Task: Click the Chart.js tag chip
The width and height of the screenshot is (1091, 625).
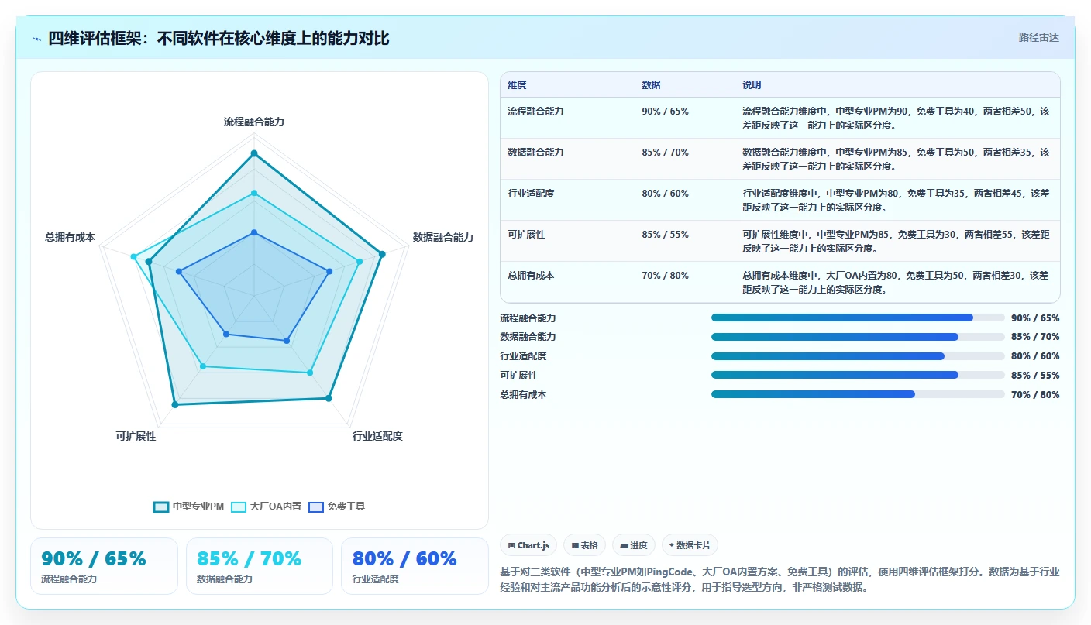Action: [528, 545]
